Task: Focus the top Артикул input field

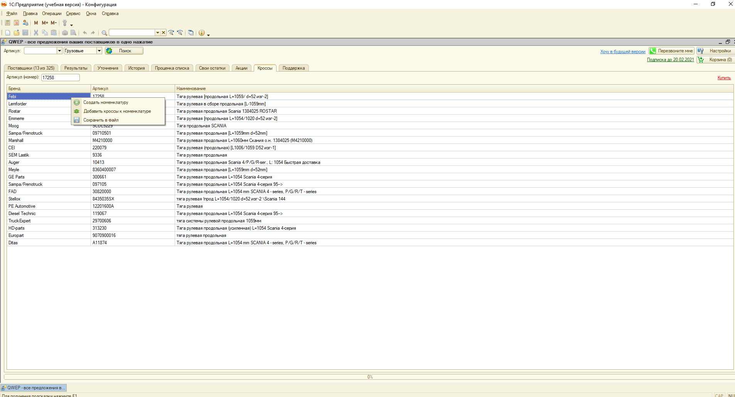Action: coord(40,51)
